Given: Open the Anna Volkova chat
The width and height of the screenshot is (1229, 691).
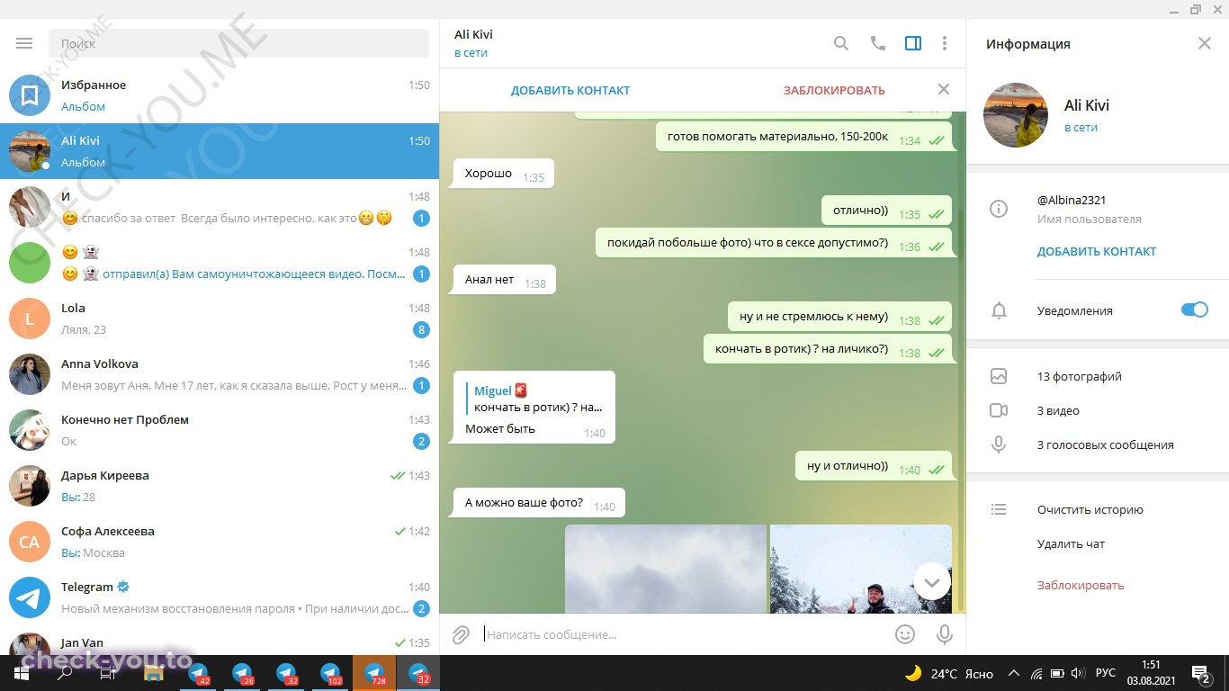Looking at the screenshot, I should click(x=220, y=374).
